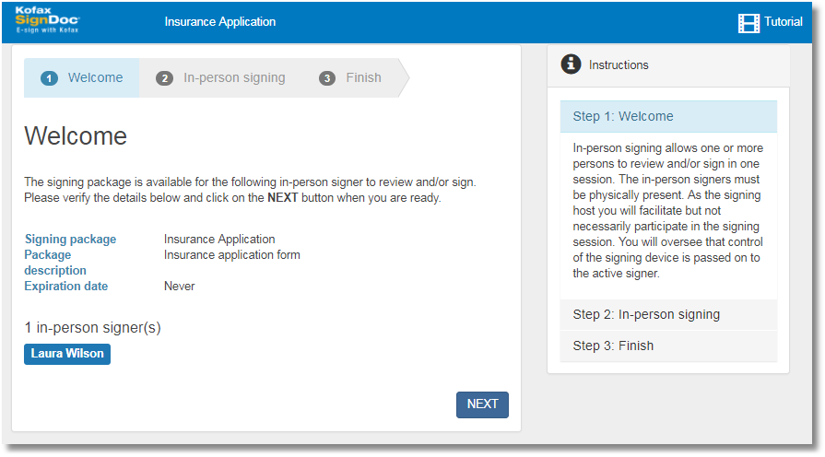Click step 1 number badge
Screen dimensions: 825x457
tap(49, 78)
